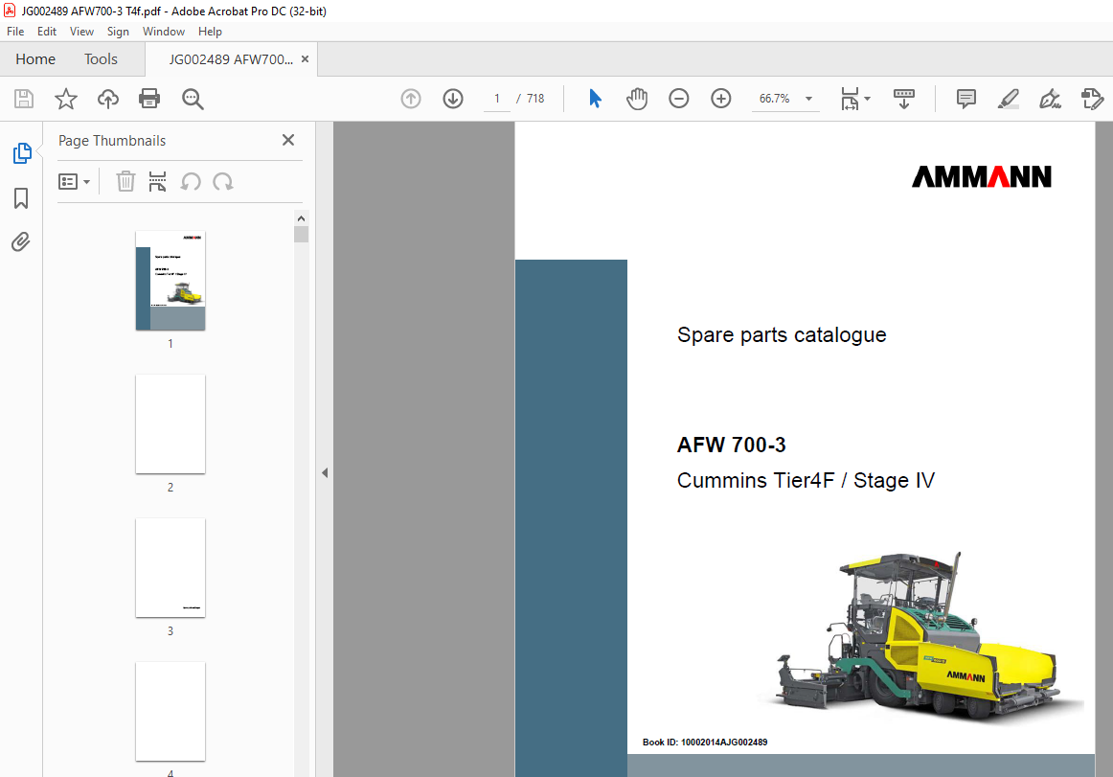Screen dimensions: 1113x777
Task: Open Page Thumbnails sidebar icon
Action: (22, 153)
